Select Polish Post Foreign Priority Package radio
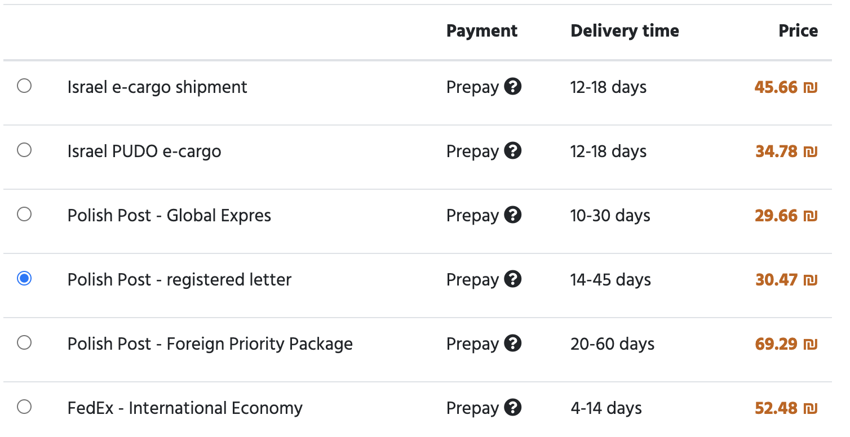This screenshot has width=850, height=437. pyautogui.click(x=24, y=343)
